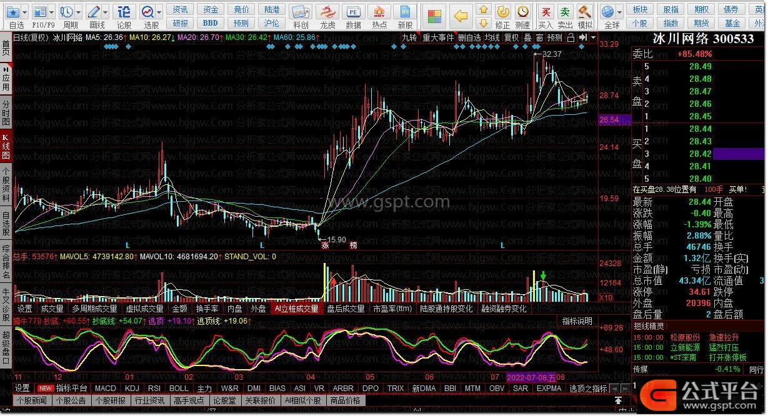Open the 模拟 simulated trading gavel icon
This screenshot has width=768, height=416.
coord(585,11)
